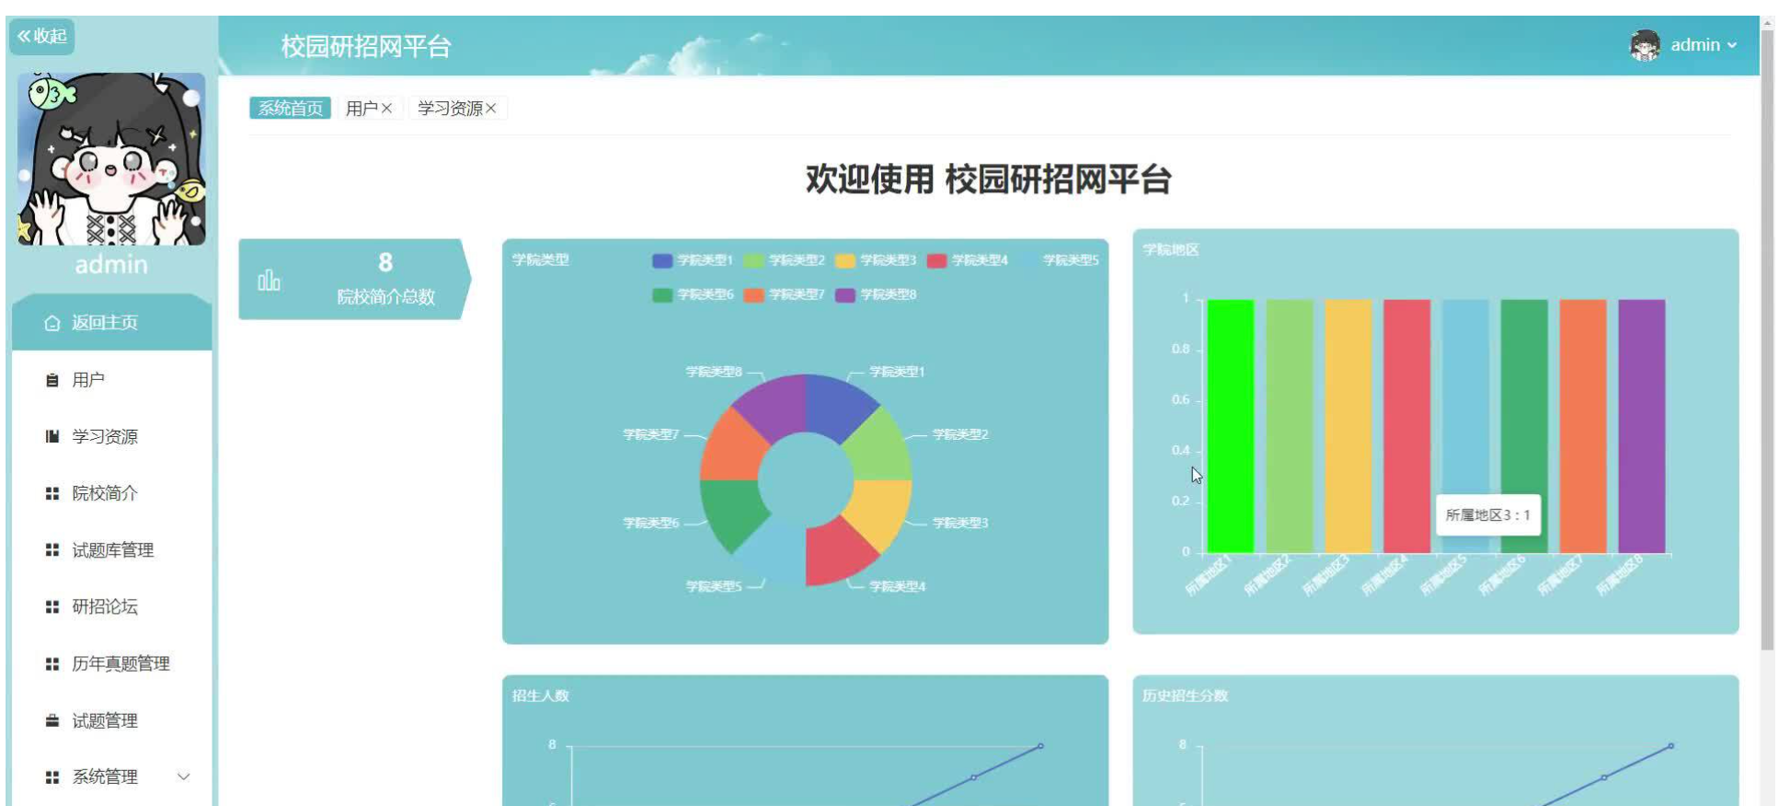Toggle legend 学院类型8 purple swatch

coord(844,294)
